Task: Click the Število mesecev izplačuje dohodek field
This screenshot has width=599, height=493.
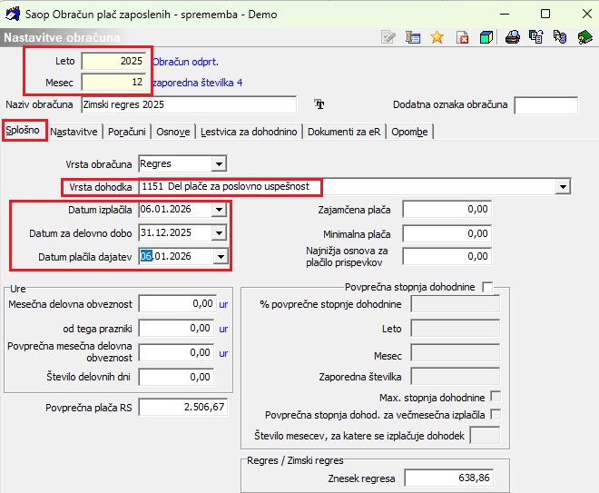Action: [x=485, y=436]
